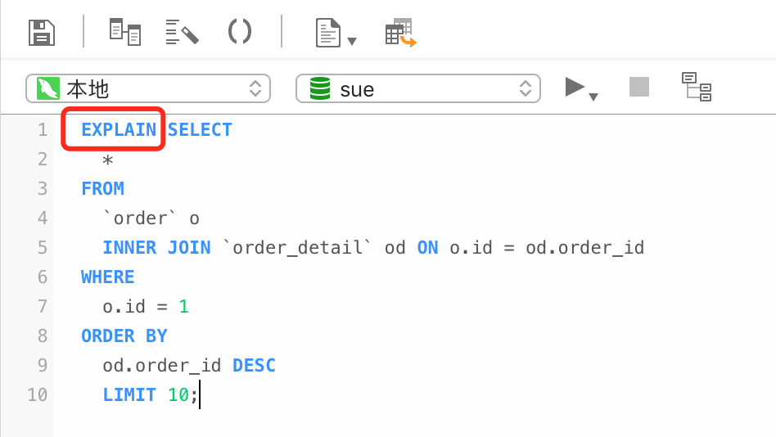Click od.order_id on line 9
Viewport: 776px width, 437px height.
(162, 365)
